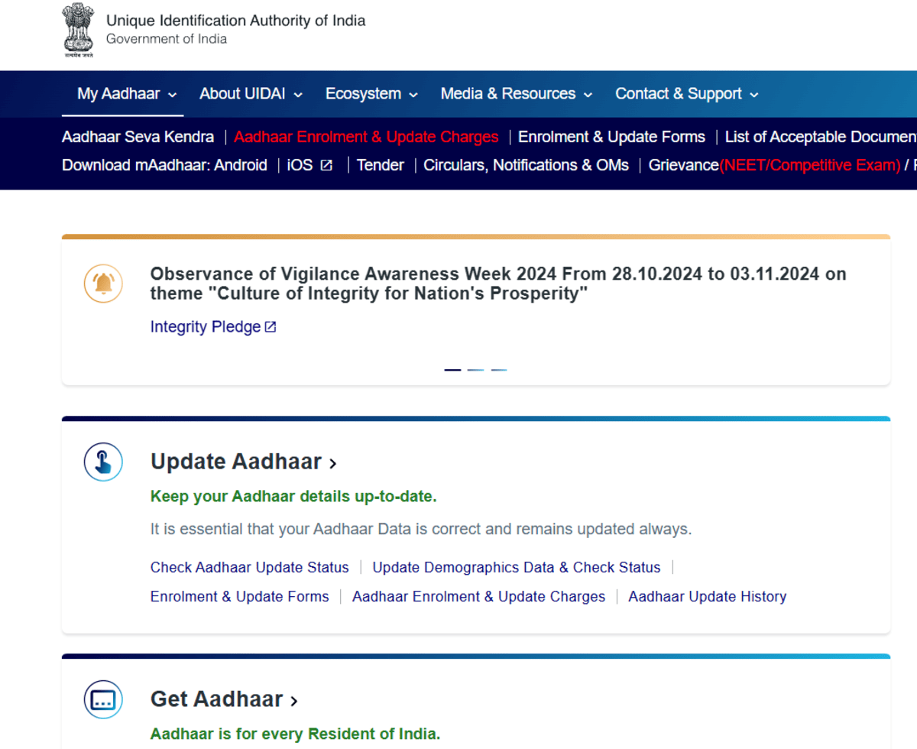Click the 'Government of India' subtitle text
917x749 pixels.
pyautogui.click(x=167, y=39)
